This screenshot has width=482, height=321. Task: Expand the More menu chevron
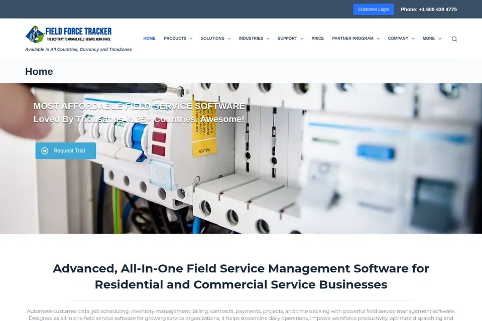coord(440,39)
